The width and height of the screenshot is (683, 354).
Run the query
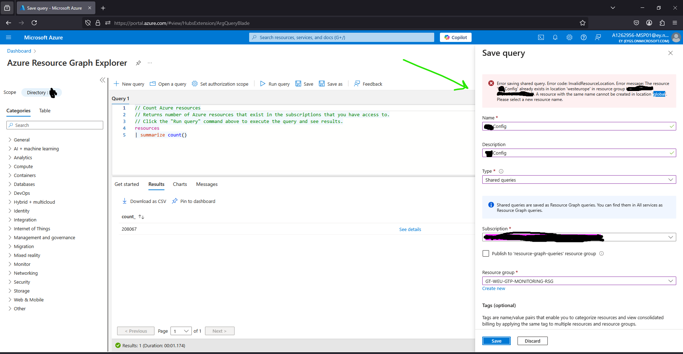tap(275, 84)
